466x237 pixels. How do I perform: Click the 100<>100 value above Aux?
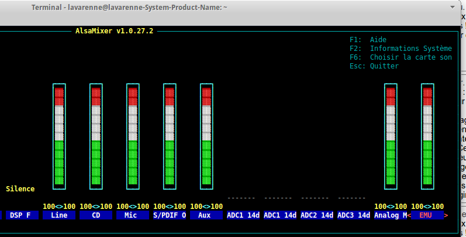206,207
